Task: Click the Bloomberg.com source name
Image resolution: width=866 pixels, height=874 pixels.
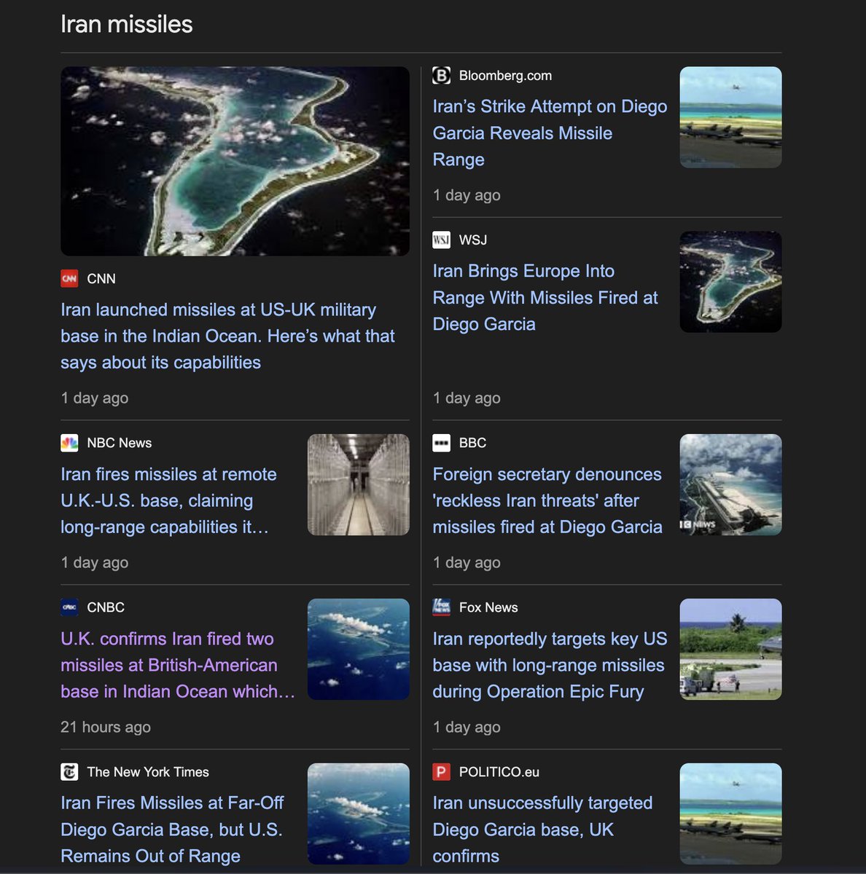Action: coord(505,76)
